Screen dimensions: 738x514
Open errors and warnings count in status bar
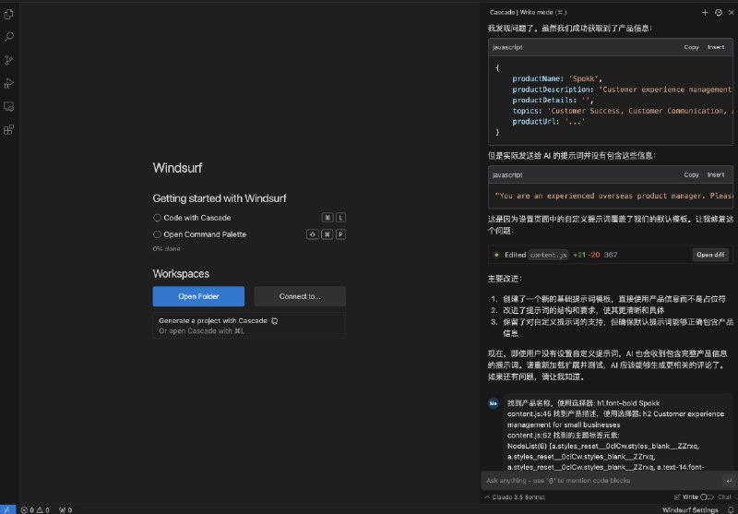pos(35,509)
